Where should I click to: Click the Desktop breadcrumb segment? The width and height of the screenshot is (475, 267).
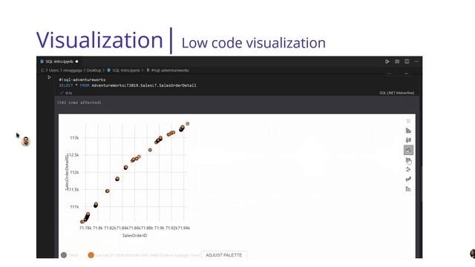pos(94,70)
